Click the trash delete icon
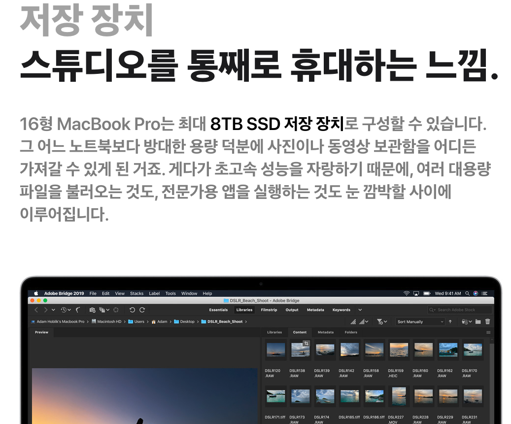Viewport: 511px width, 424px height. [487, 322]
